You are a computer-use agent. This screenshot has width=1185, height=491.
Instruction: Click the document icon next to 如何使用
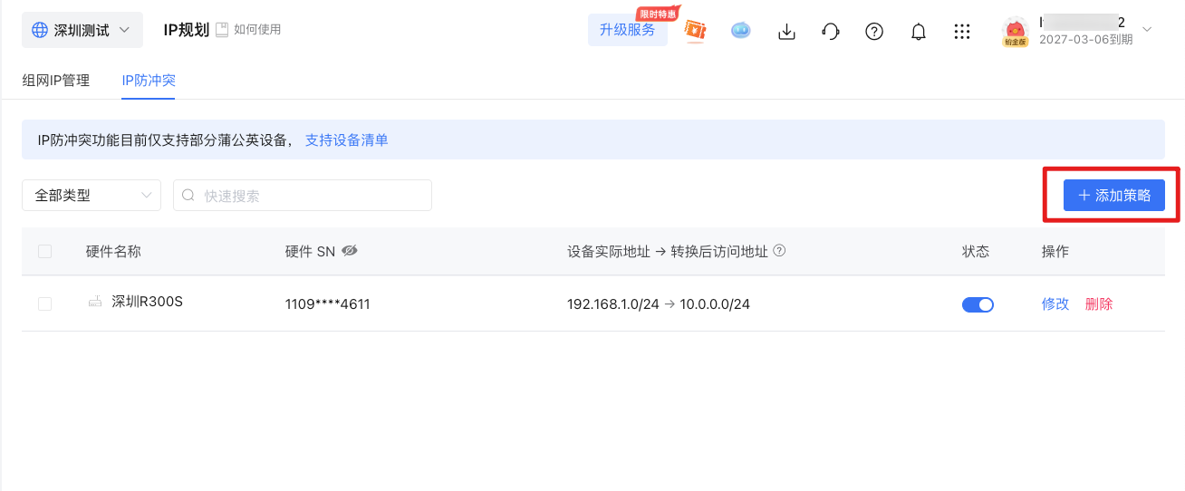pos(222,30)
